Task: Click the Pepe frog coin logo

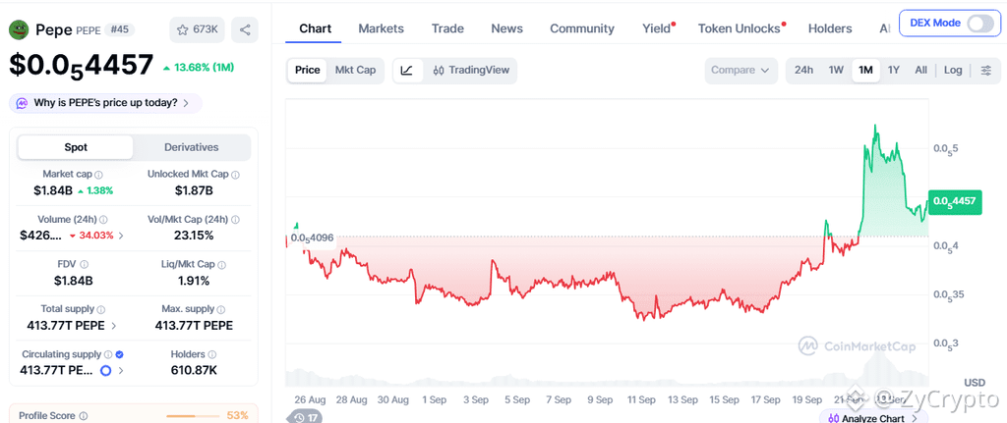Action: pyautogui.click(x=20, y=29)
